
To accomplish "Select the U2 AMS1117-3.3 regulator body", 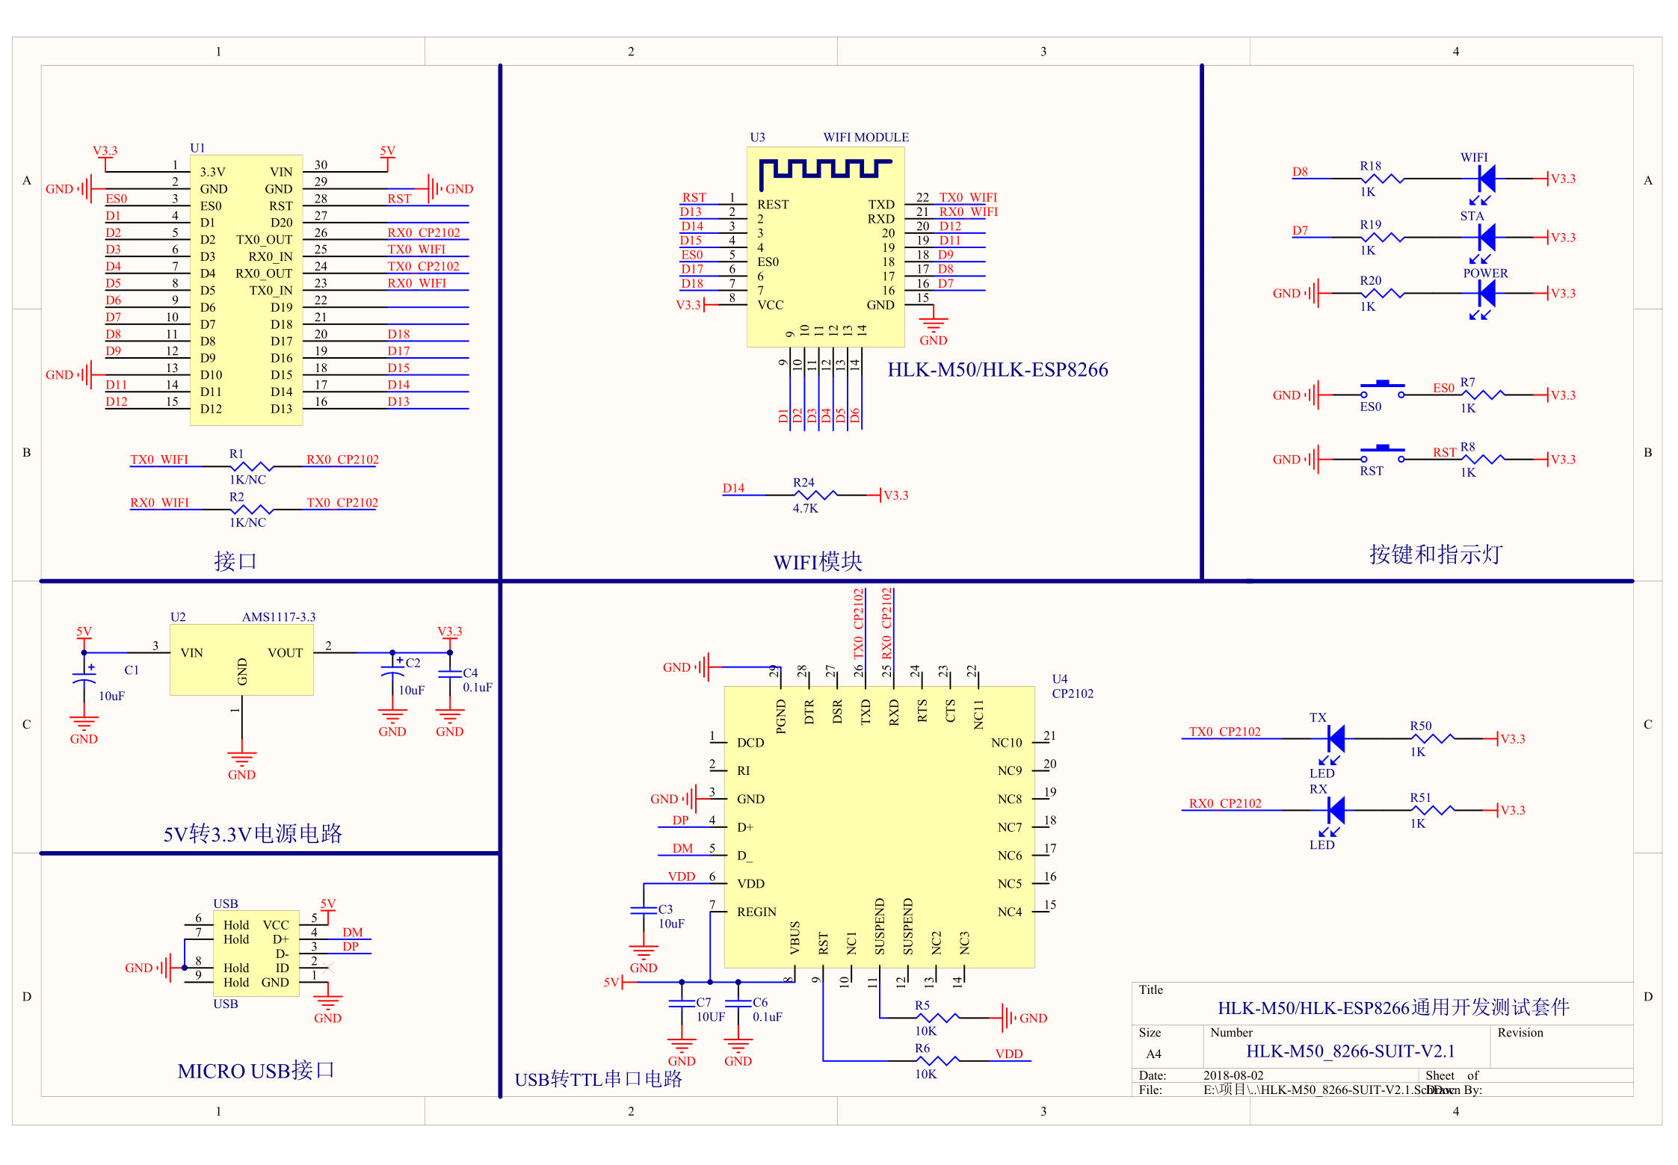I will (x=241, y=660).
